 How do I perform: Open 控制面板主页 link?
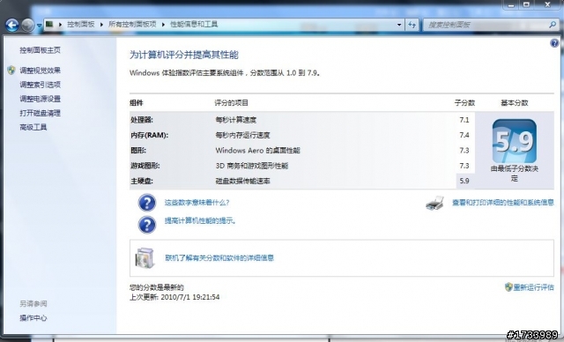(x=40, y=50)
